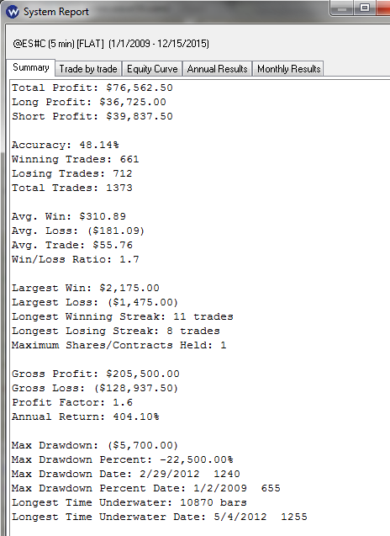
Task: Click the Win/Loss Ratio line
Action: [76, 259]
